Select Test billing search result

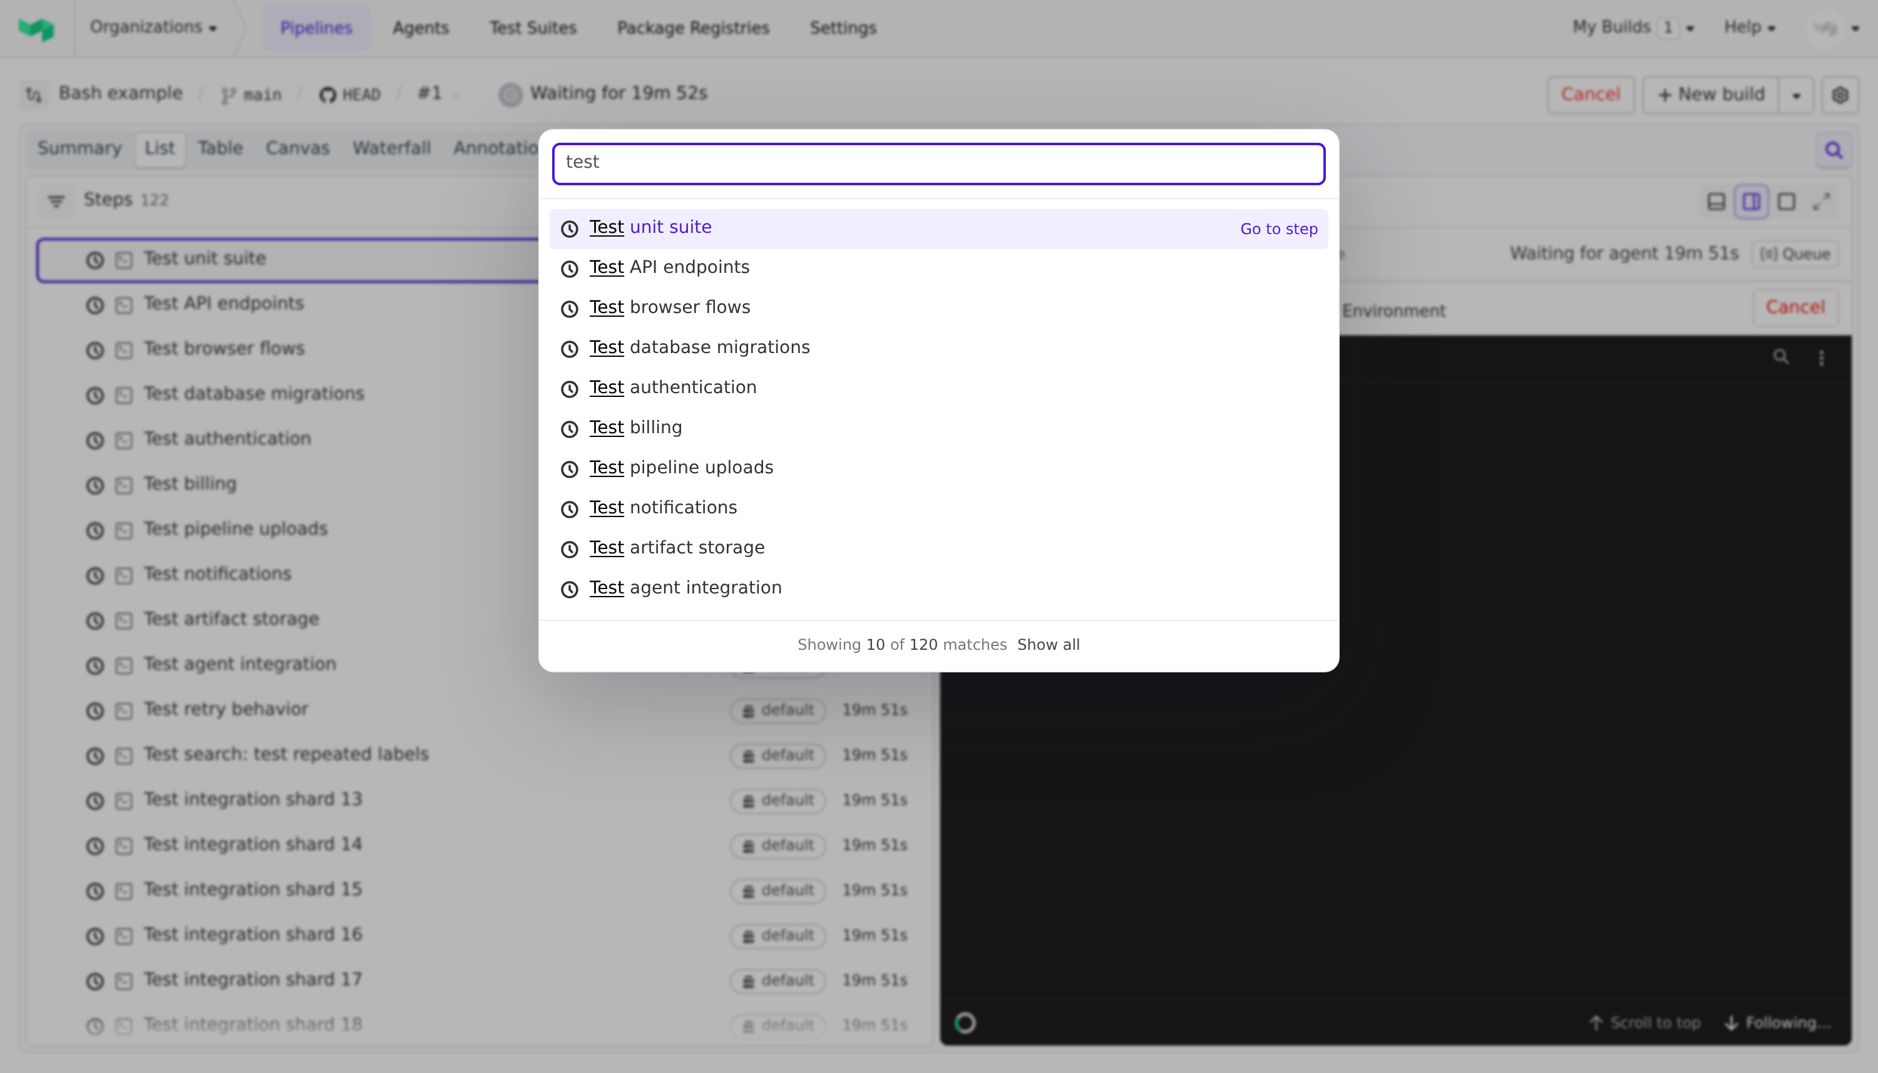point(938,429)
